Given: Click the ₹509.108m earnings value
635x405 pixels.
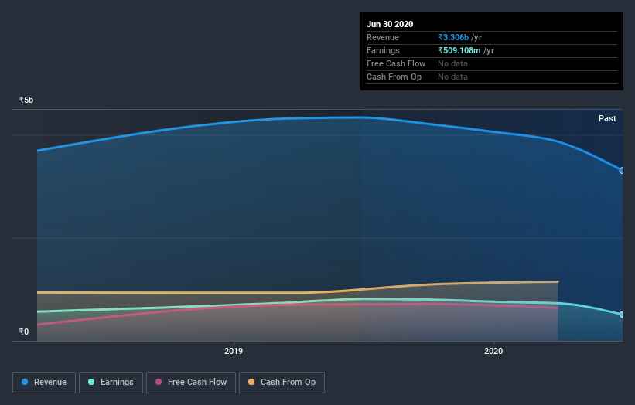Looking at the screenshot, I should pos(459,50).
